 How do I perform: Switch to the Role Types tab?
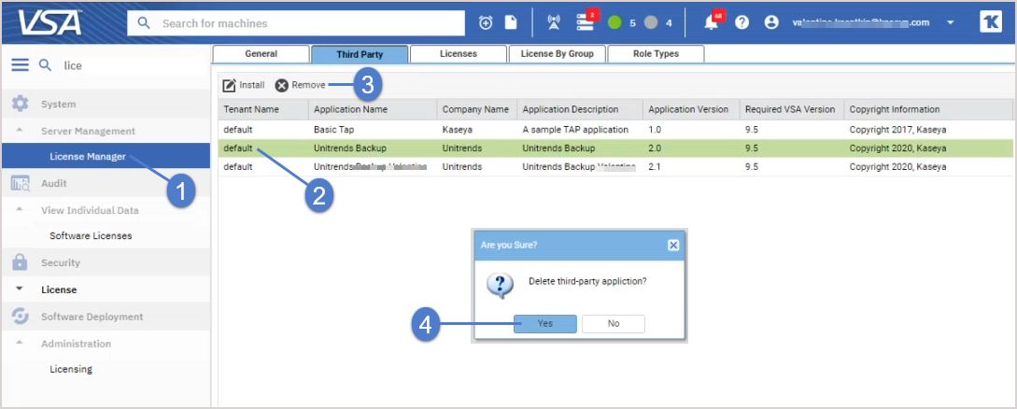[x=656, y=54]
